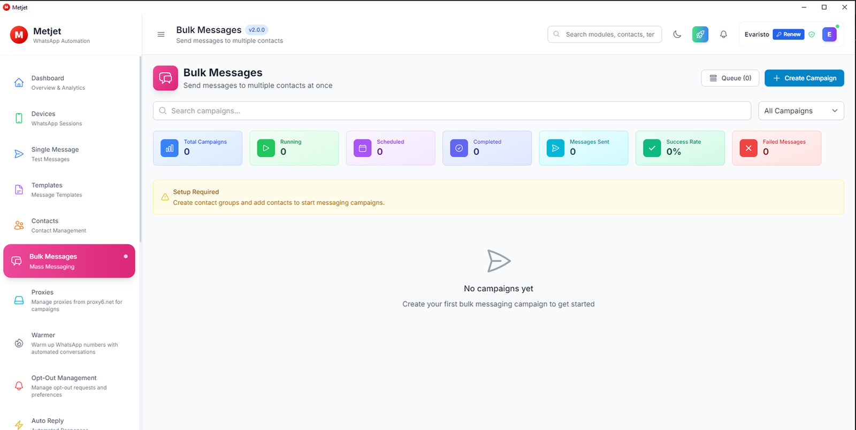This screenshot has height=430, width=856.
Task: Click the Renew button
Action: pos(789,34)
